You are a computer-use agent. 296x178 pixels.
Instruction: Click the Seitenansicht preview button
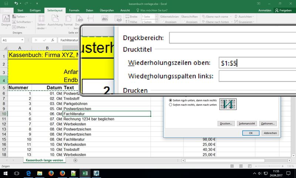pos(246,123)
